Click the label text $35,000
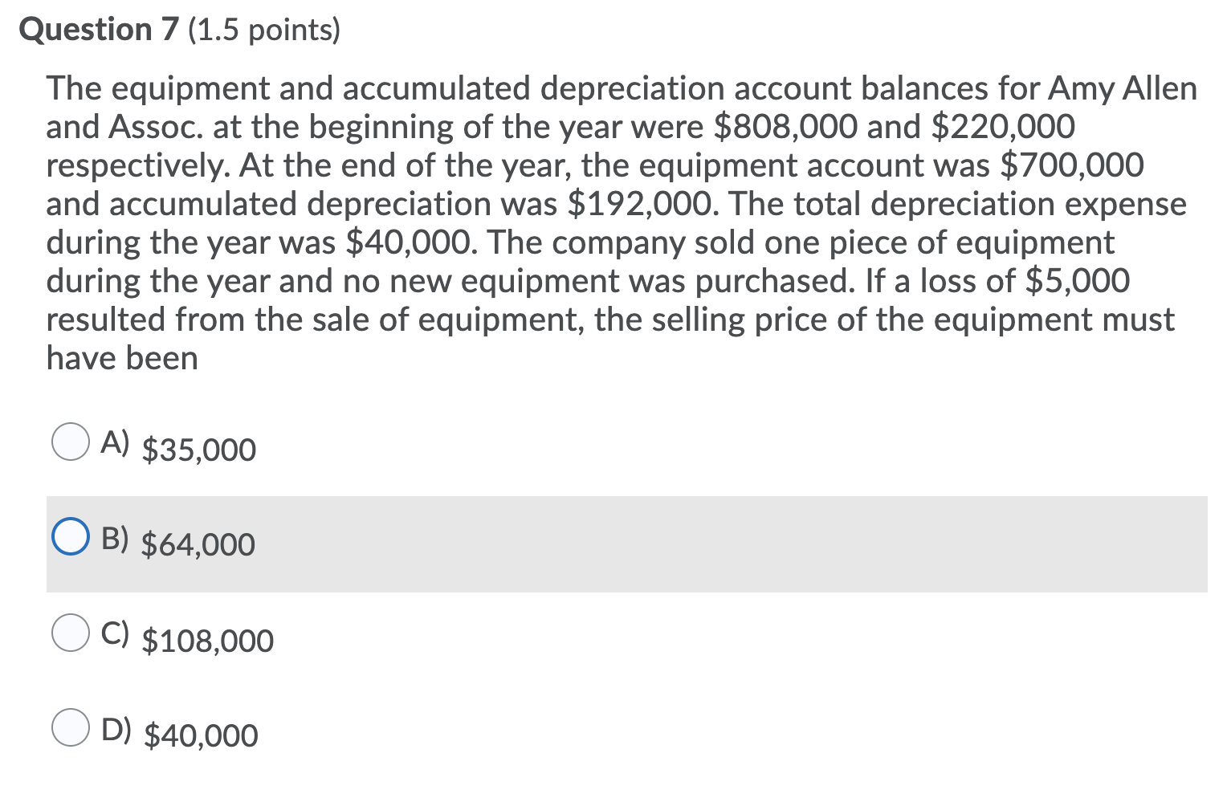This screenshot has width=1227, height=798. [197, 450]
